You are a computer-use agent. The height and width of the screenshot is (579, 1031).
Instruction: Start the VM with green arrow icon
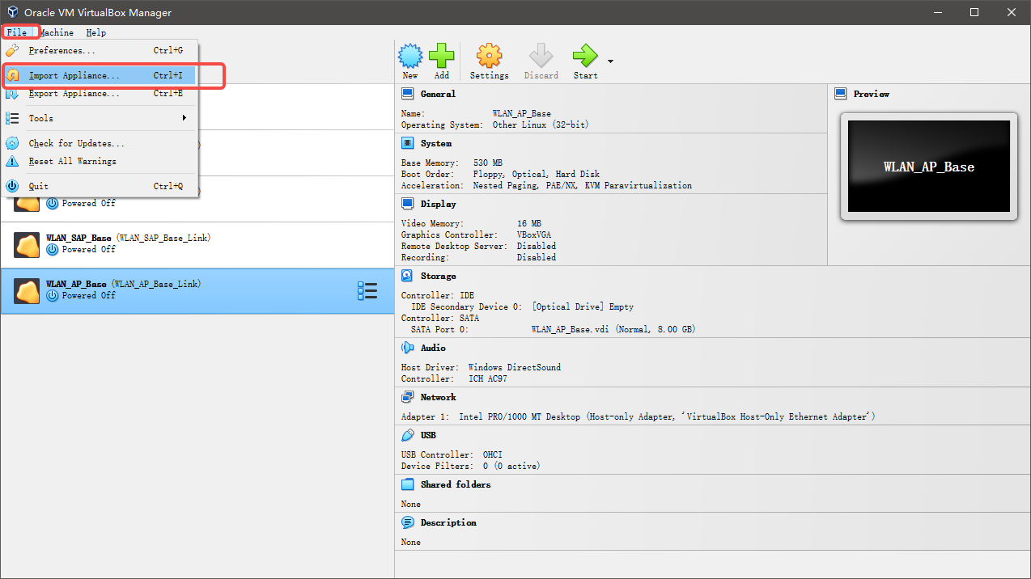[x=584, y=57]
